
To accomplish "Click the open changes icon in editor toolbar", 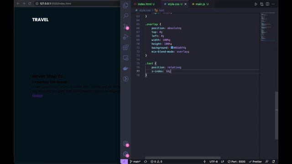I will [261, 4].
